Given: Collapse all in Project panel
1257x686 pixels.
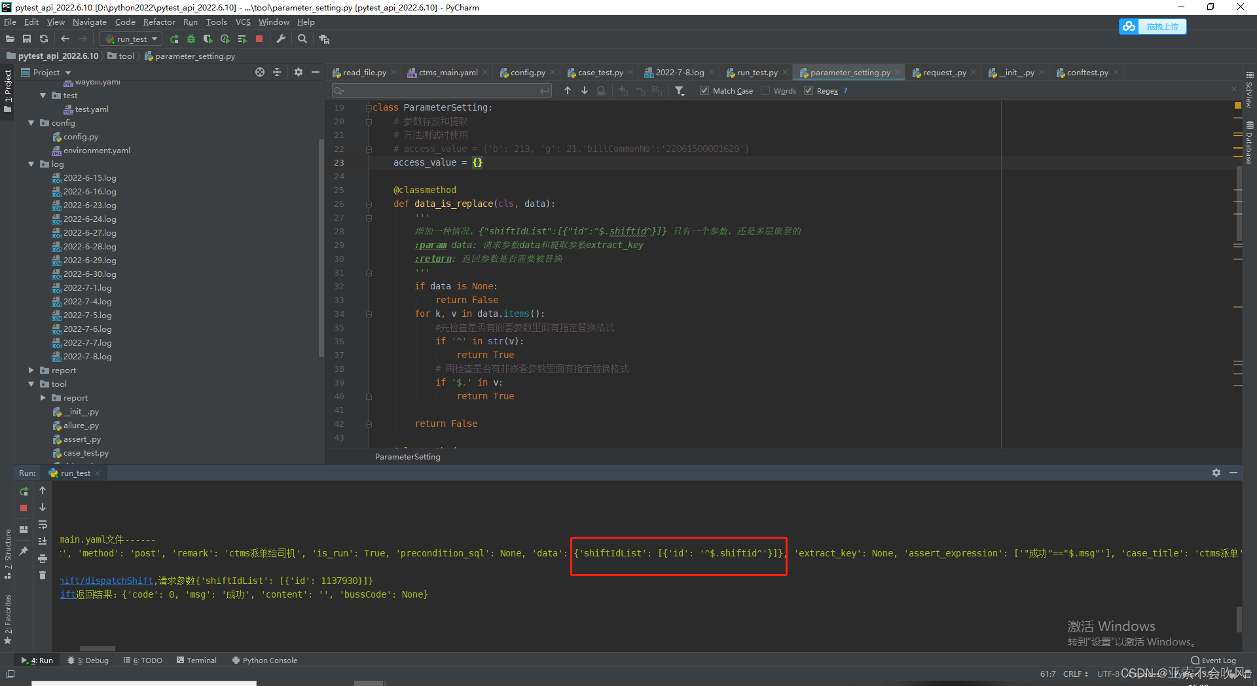Looking at the screenshot, I should [277, 73].
